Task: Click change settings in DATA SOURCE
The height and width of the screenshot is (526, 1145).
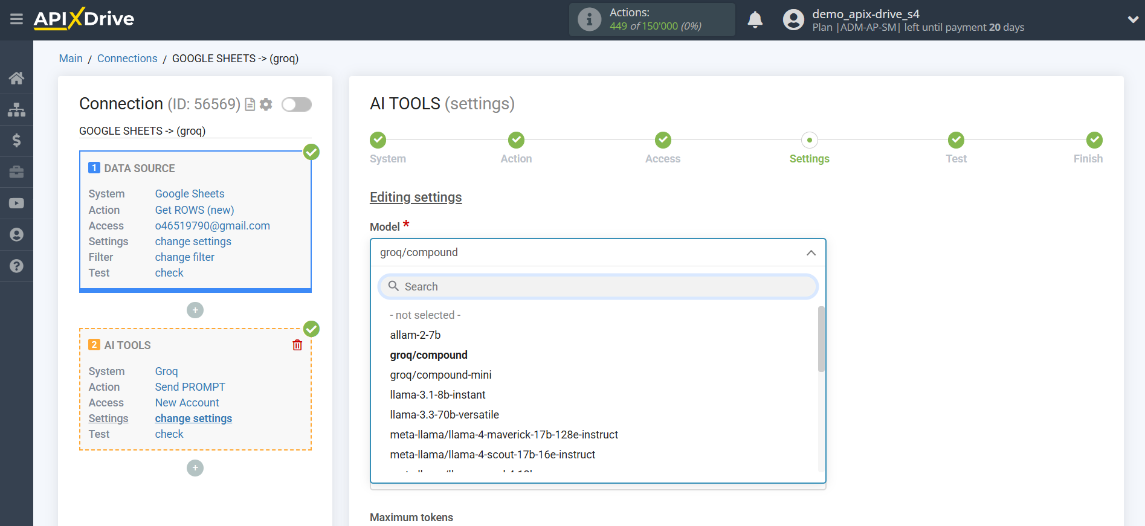Action: pyautogui.click(x=193, y=242)
